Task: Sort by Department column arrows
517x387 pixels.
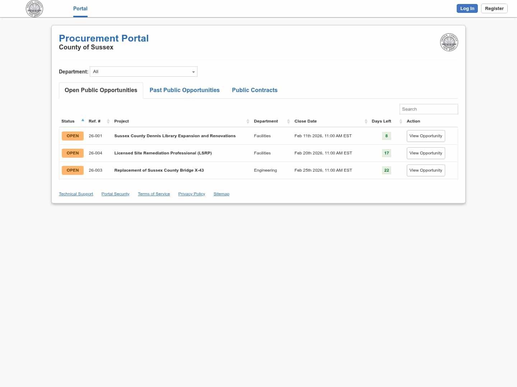Action: point(288,121)
